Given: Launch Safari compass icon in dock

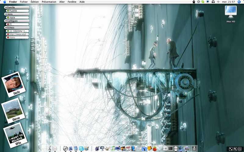Looking at the screenshot, I should tap(65, 148).
